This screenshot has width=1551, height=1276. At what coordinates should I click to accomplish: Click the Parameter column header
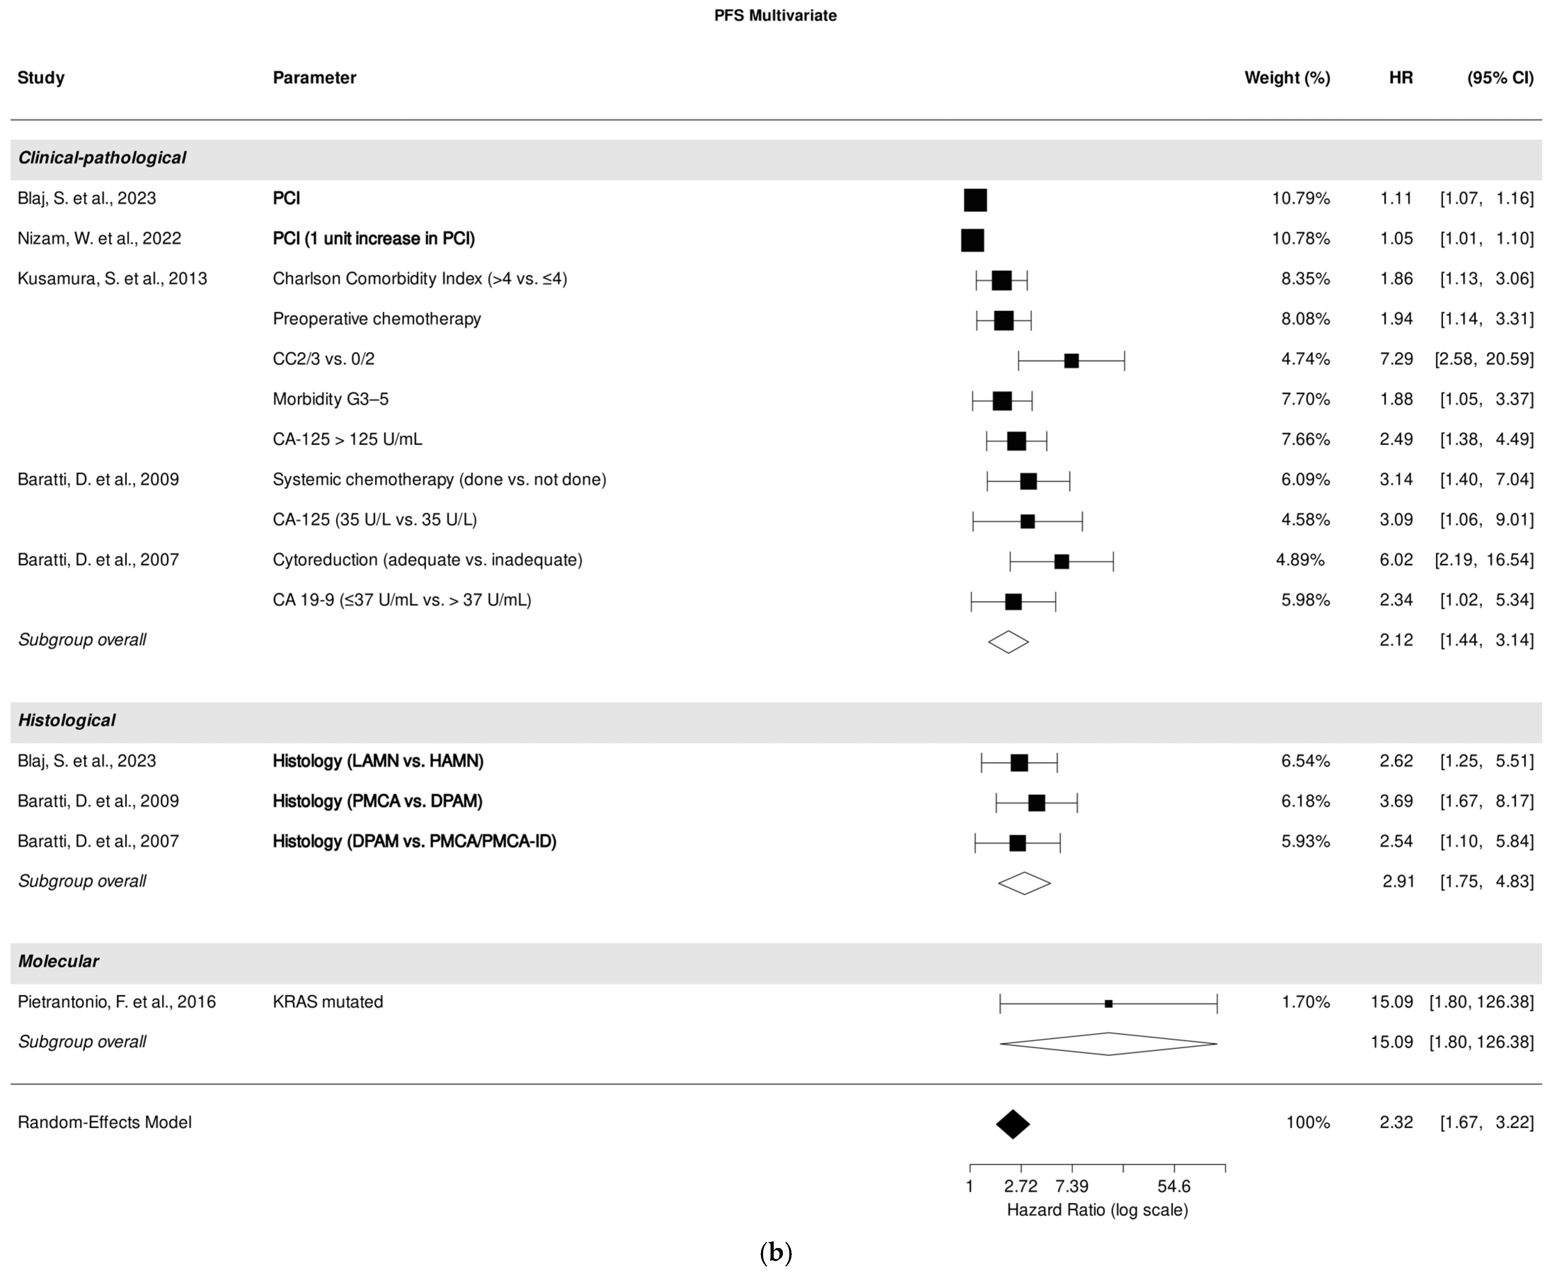[314, 78]
